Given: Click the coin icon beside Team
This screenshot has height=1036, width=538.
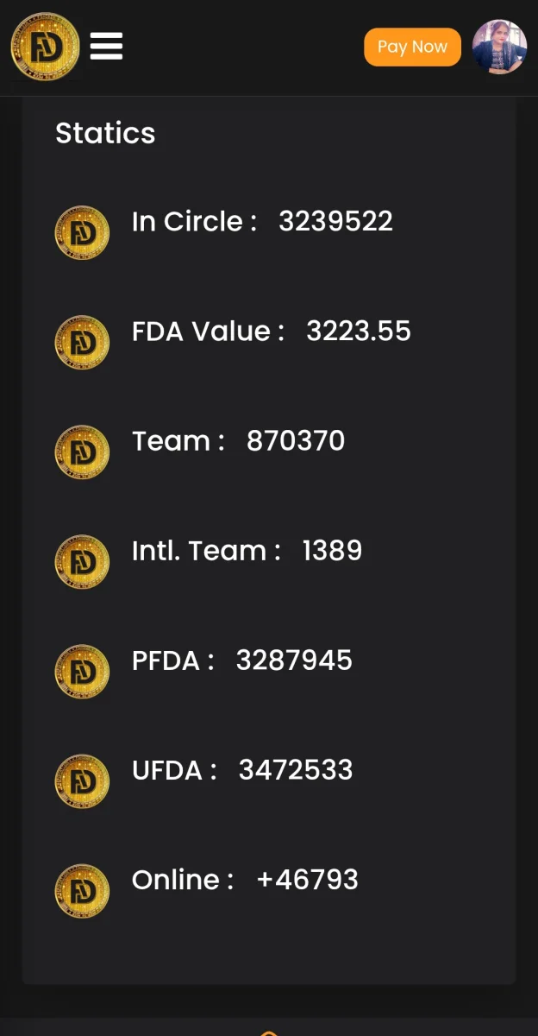Looking at the screenshot, I should [x=82, y=452].
